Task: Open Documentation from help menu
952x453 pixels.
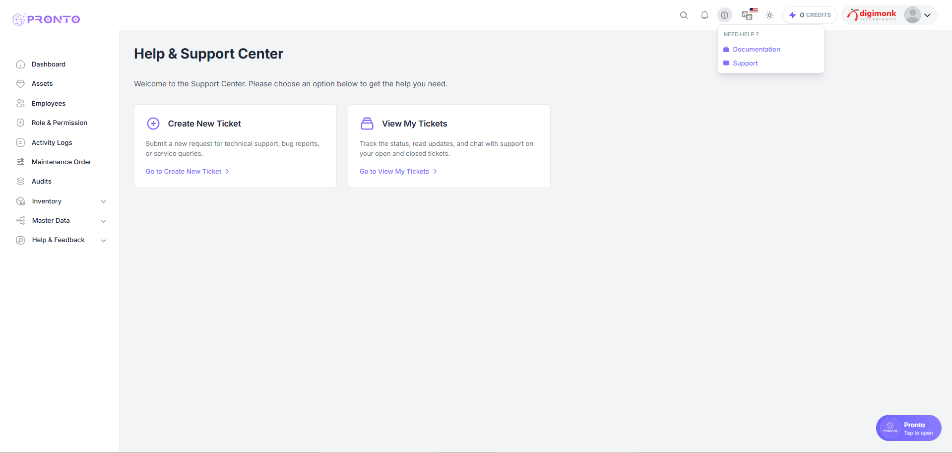Action: click(756, 49)
